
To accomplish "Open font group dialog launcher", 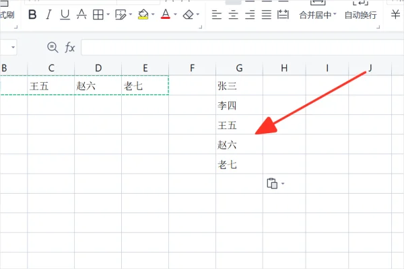I will [201, 27].
